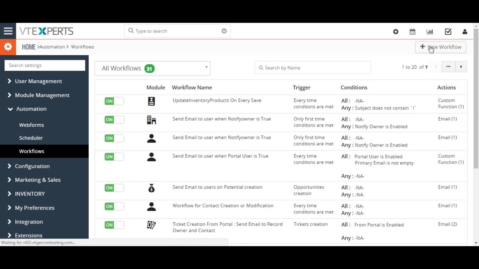Viewport: 479px width, 269px height.
Task: Click the orange settings gear icon
Action: 8,47
